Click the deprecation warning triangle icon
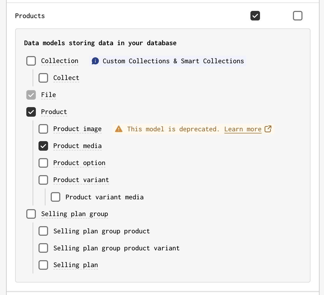 point(119,129)
